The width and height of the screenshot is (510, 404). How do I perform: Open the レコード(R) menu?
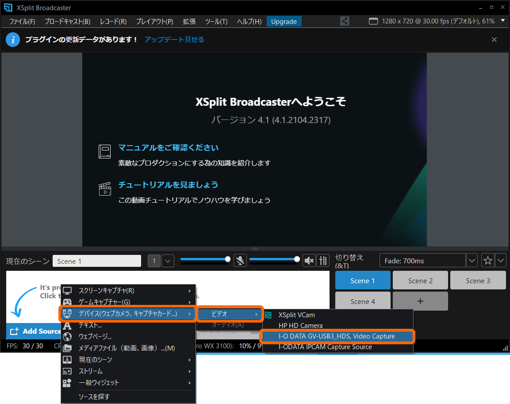[x=113, y=22]
